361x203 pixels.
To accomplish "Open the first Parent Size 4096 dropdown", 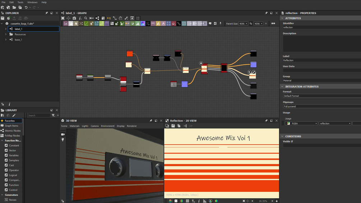I will [x=243, y=23].
